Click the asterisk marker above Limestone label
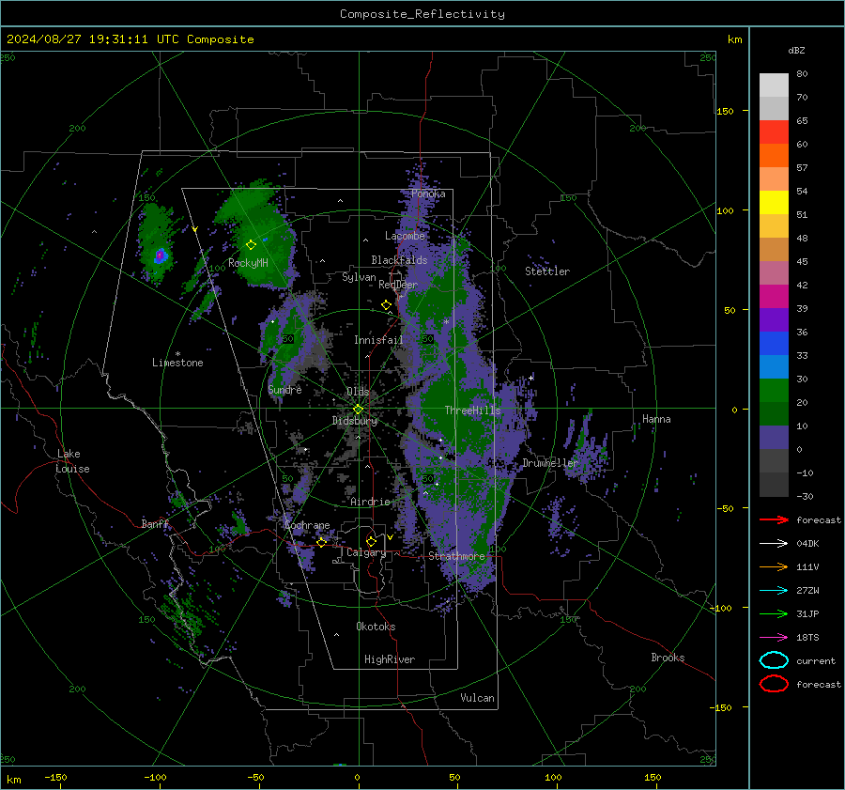This screenshot has height=790, width=845. (177, 354)
